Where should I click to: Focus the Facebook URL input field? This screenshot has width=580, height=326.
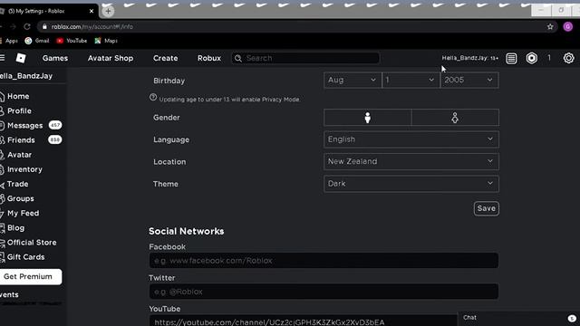point(324,261)
